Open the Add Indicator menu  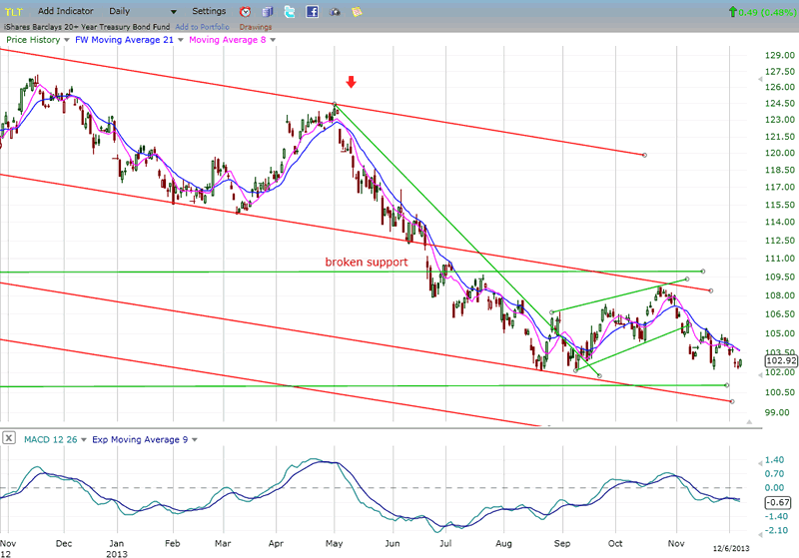point(67,11)
